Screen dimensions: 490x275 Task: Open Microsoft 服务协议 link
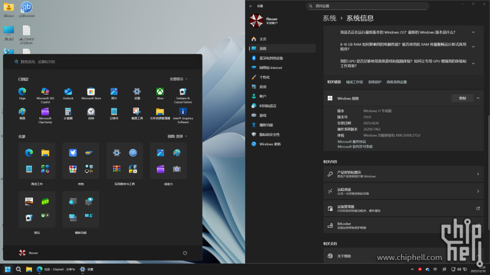click(x=351, y=142)
